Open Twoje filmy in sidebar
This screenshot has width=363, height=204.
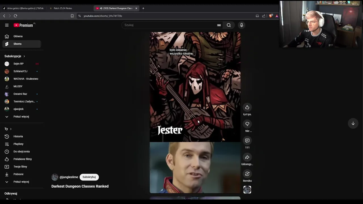click(x=22, y=167)
